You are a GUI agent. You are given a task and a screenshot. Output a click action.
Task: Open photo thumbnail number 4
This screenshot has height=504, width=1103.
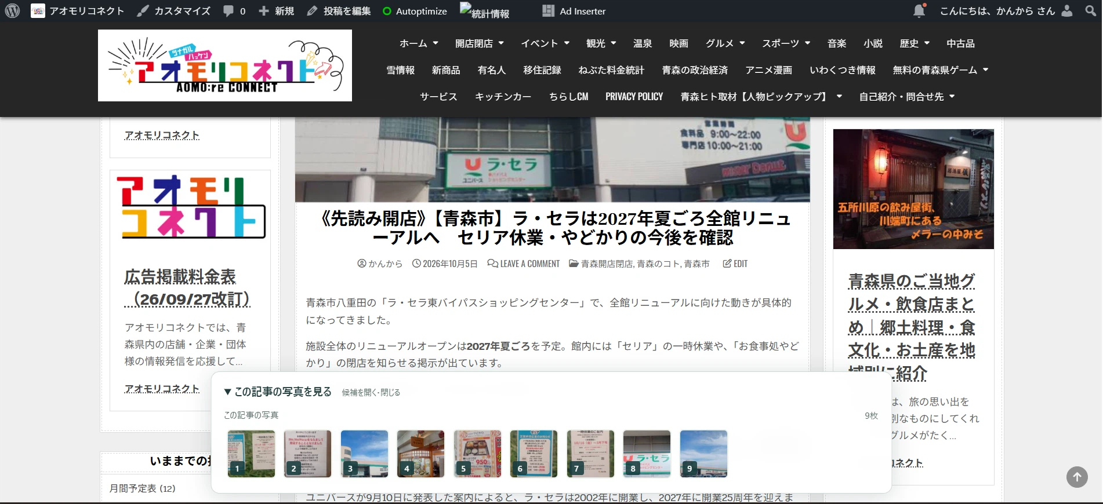pyautogui.click(x=420, y=454)
